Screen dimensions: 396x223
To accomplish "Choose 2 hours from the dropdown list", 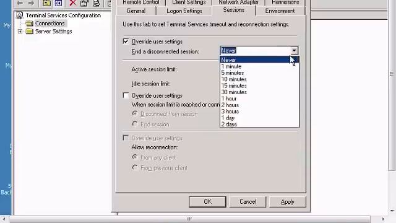I will tap(259, 105).
